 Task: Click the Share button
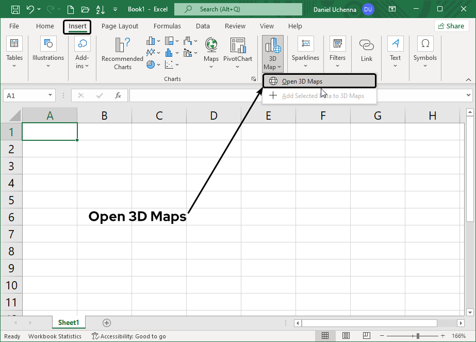point(451,25)
